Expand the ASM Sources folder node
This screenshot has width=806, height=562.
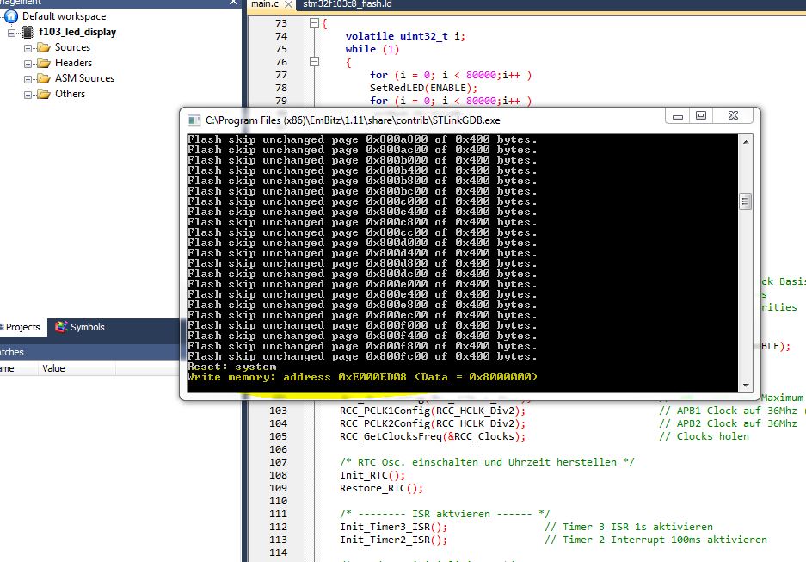pos(28,79)
